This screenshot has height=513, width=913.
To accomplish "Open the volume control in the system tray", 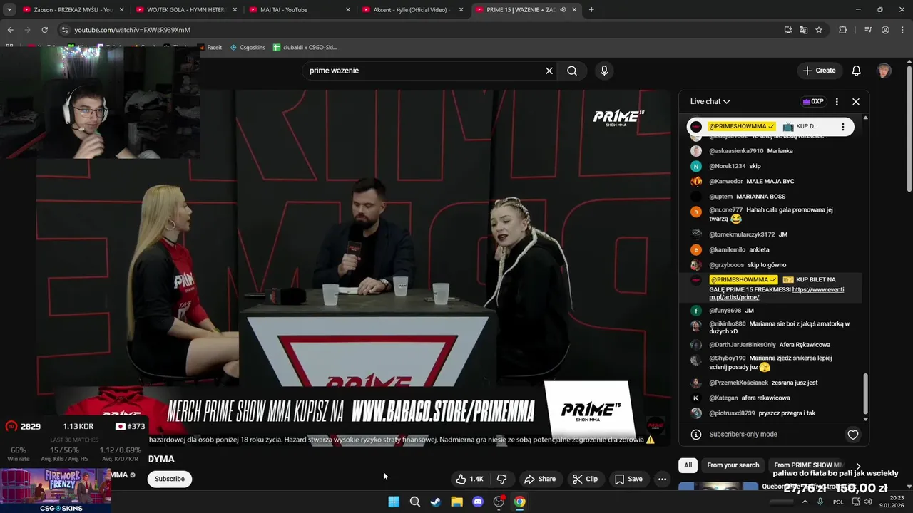I will [868, 502].
